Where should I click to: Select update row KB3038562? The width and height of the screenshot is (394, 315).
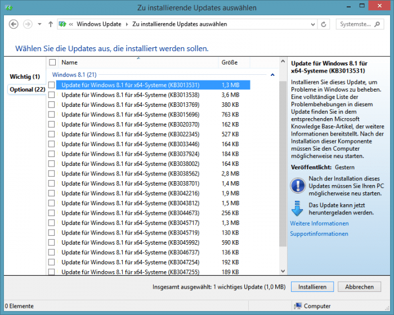click(x=153, y=174)
